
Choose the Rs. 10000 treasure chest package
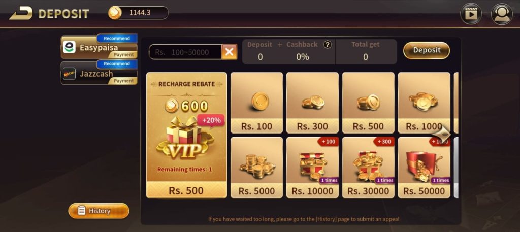click(x=312, y=168)
